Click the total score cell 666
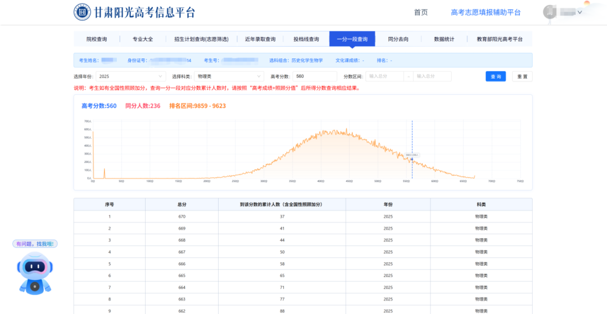The width and height of the screenshot is (607, 314). coord(182,264)
